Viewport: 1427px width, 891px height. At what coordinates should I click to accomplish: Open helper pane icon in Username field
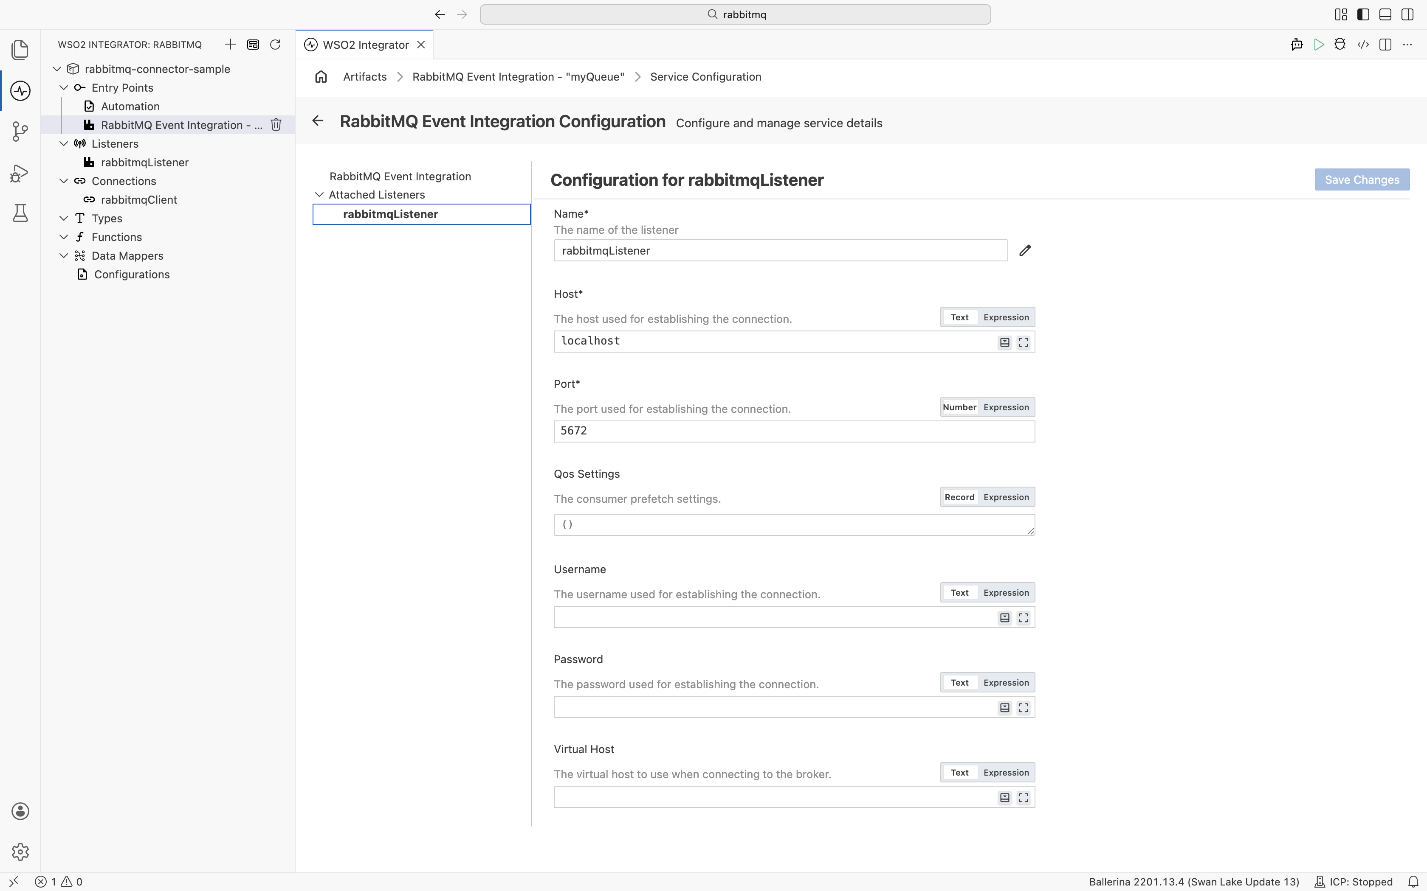tap(1005, 618)
